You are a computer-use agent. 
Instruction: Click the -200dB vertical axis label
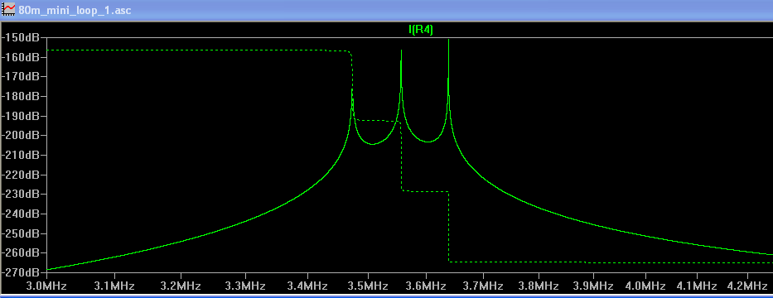[22, 136]
